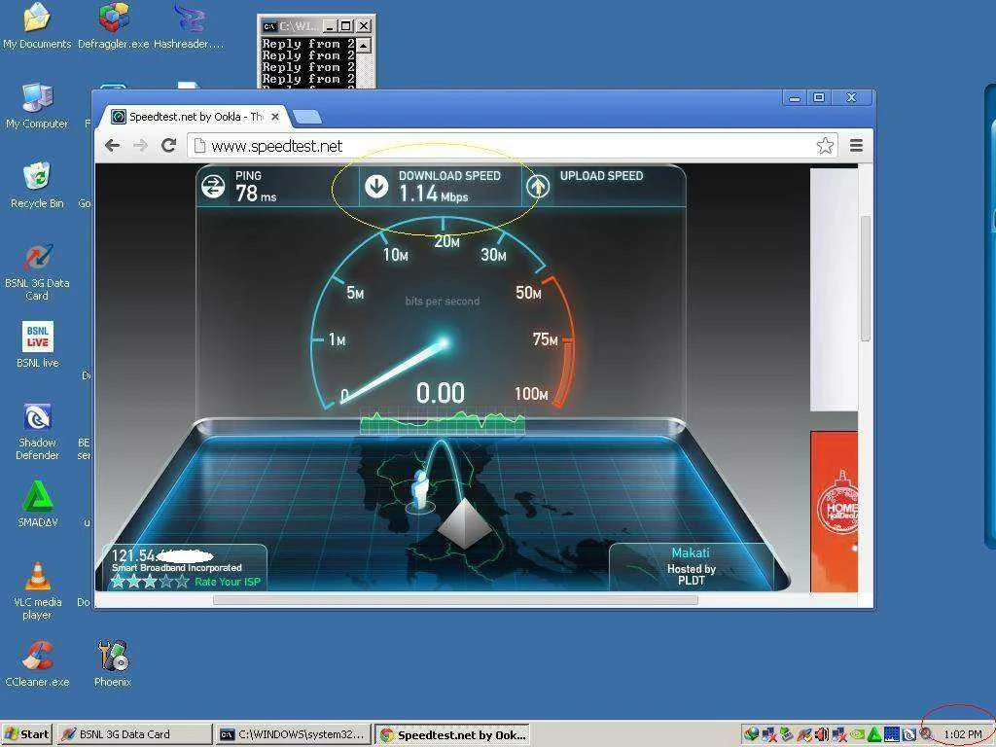This screenshot has width=996, height=747.
Task: Switch to the C:\WINDOWS\system32 taskbar item
Action: (x=294, y=734)
